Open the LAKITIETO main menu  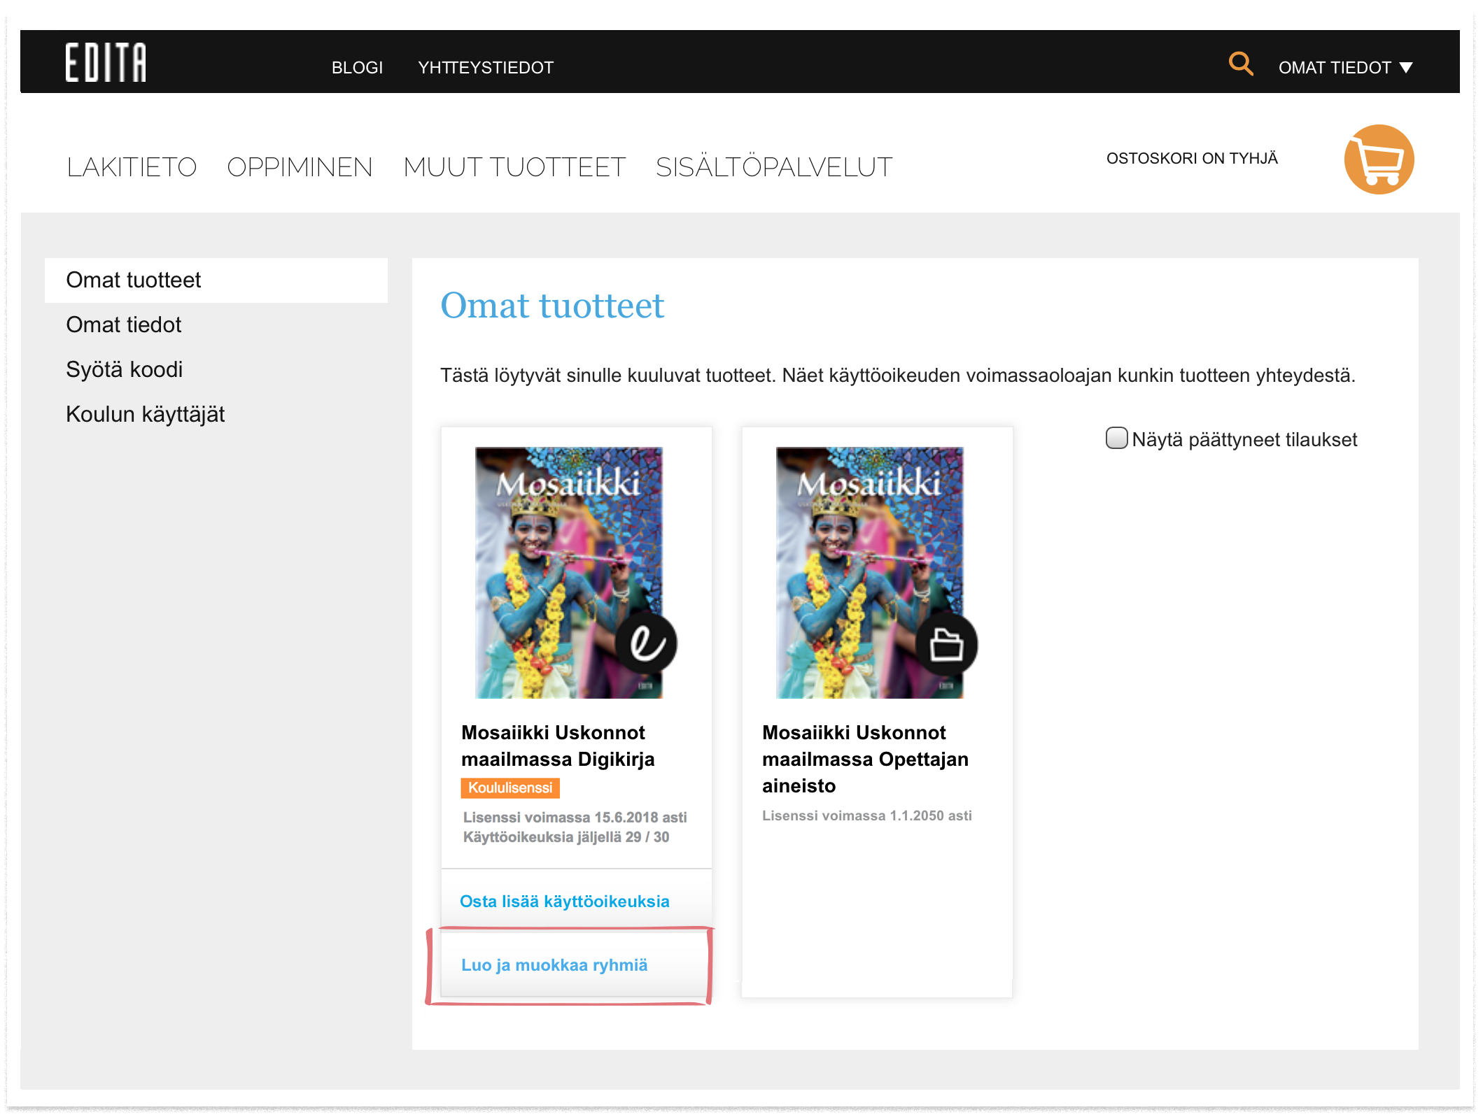(132, 167)
